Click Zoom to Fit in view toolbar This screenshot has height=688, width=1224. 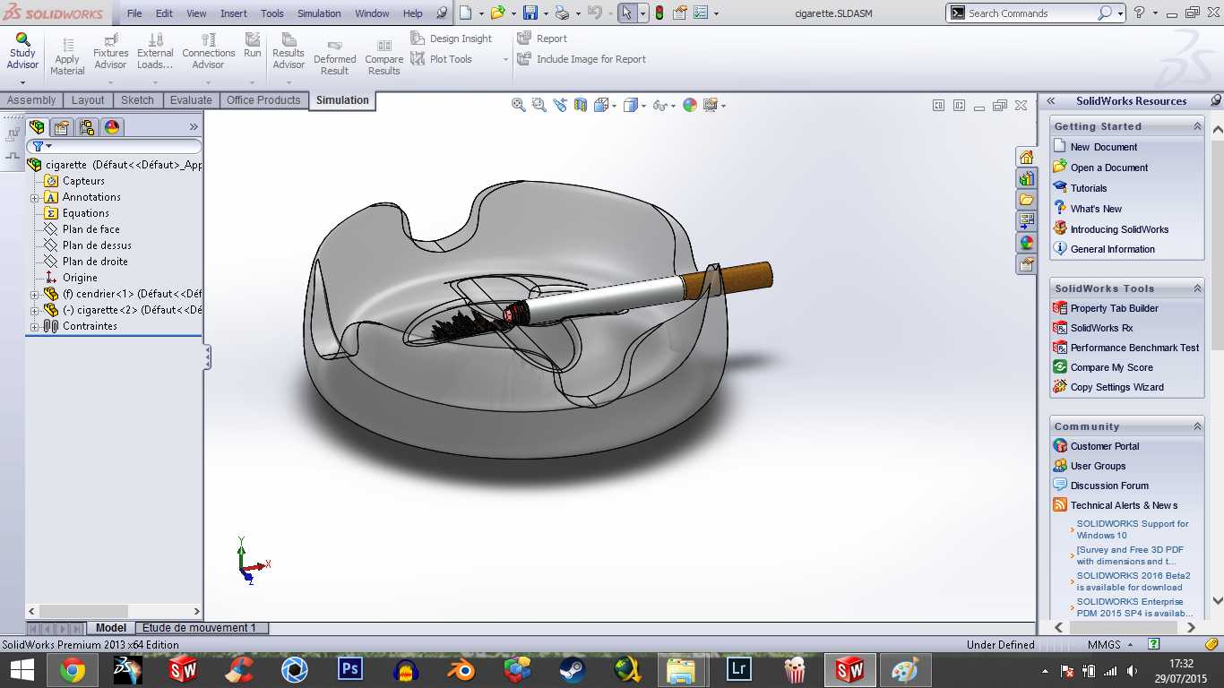tap(518, 105)
